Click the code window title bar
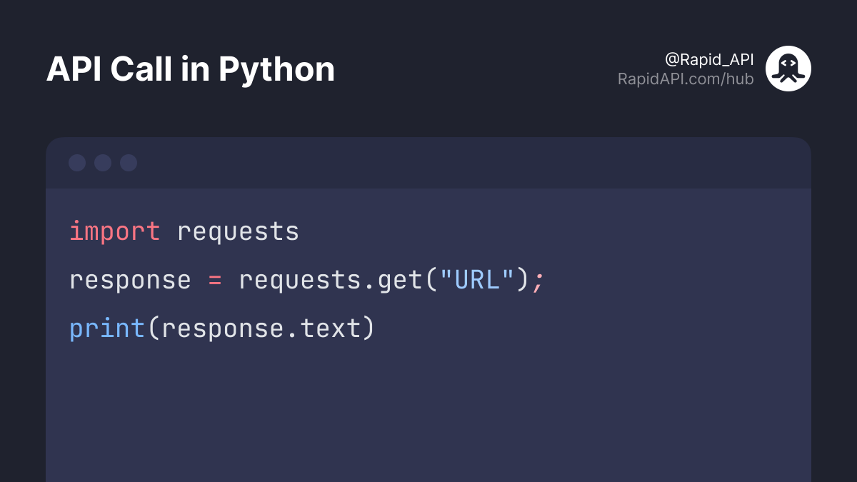 click(428, 163)
